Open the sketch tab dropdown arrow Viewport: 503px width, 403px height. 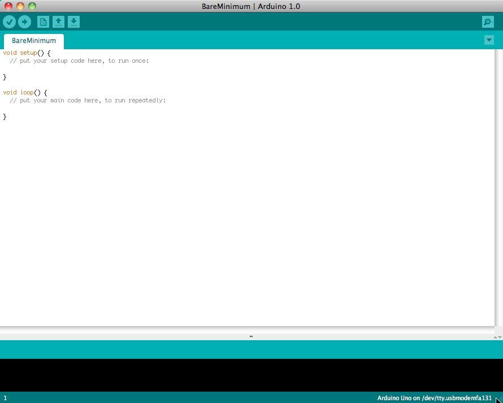coord(488,40)
